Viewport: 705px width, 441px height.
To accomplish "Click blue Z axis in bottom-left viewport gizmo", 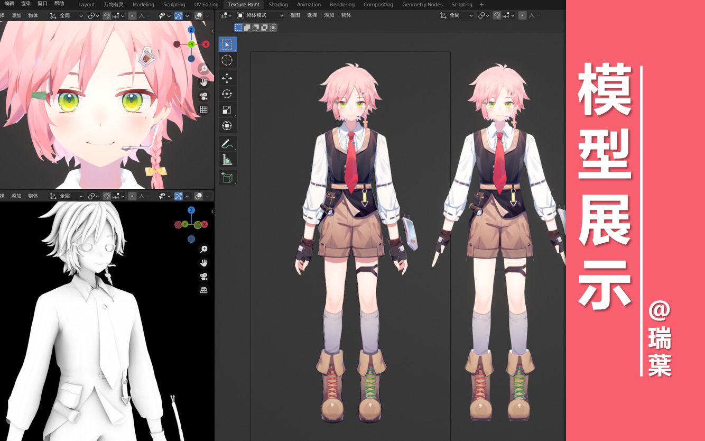I will (x=191, y=210).
